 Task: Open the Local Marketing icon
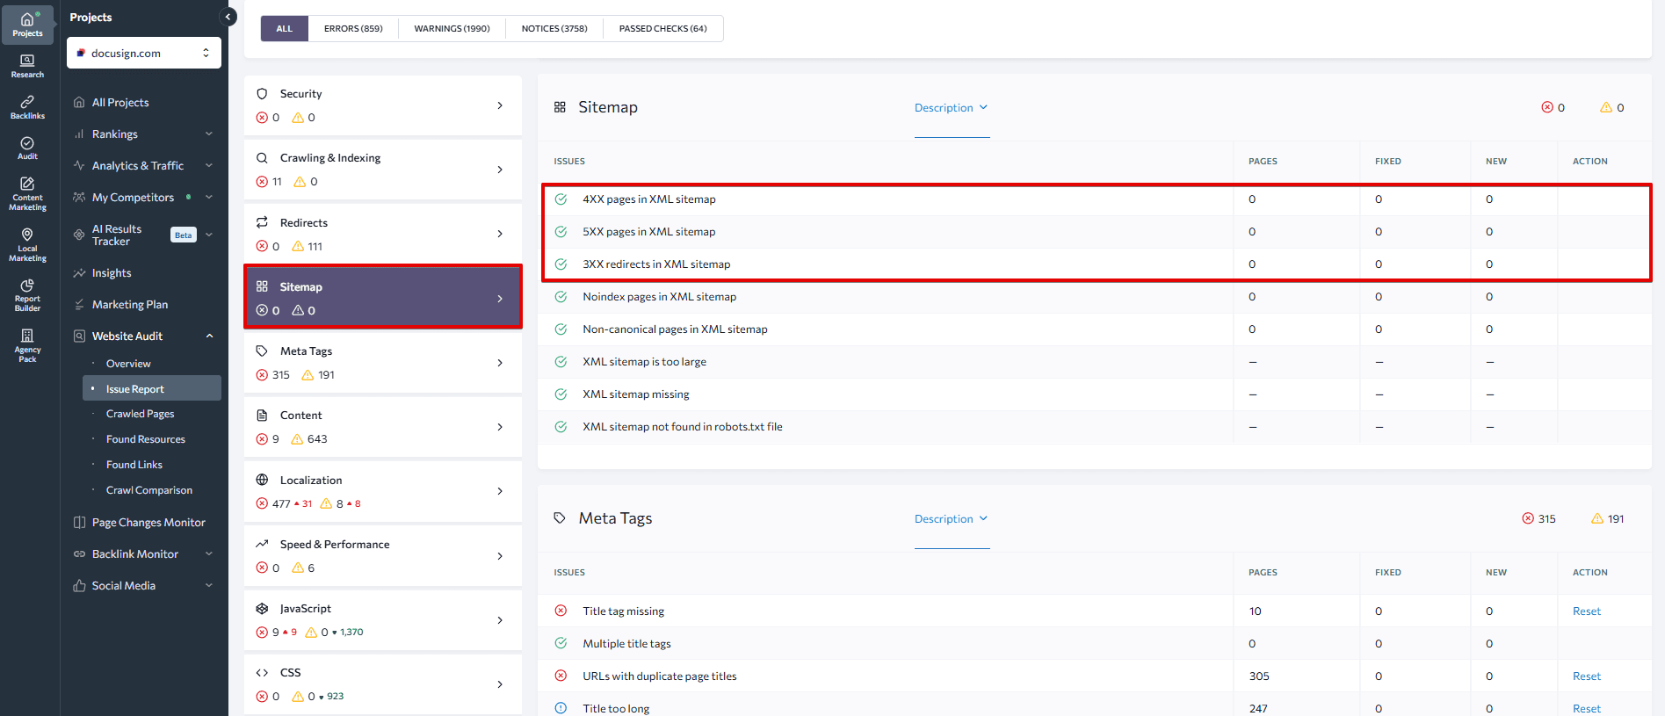click(x=27, y=244)
